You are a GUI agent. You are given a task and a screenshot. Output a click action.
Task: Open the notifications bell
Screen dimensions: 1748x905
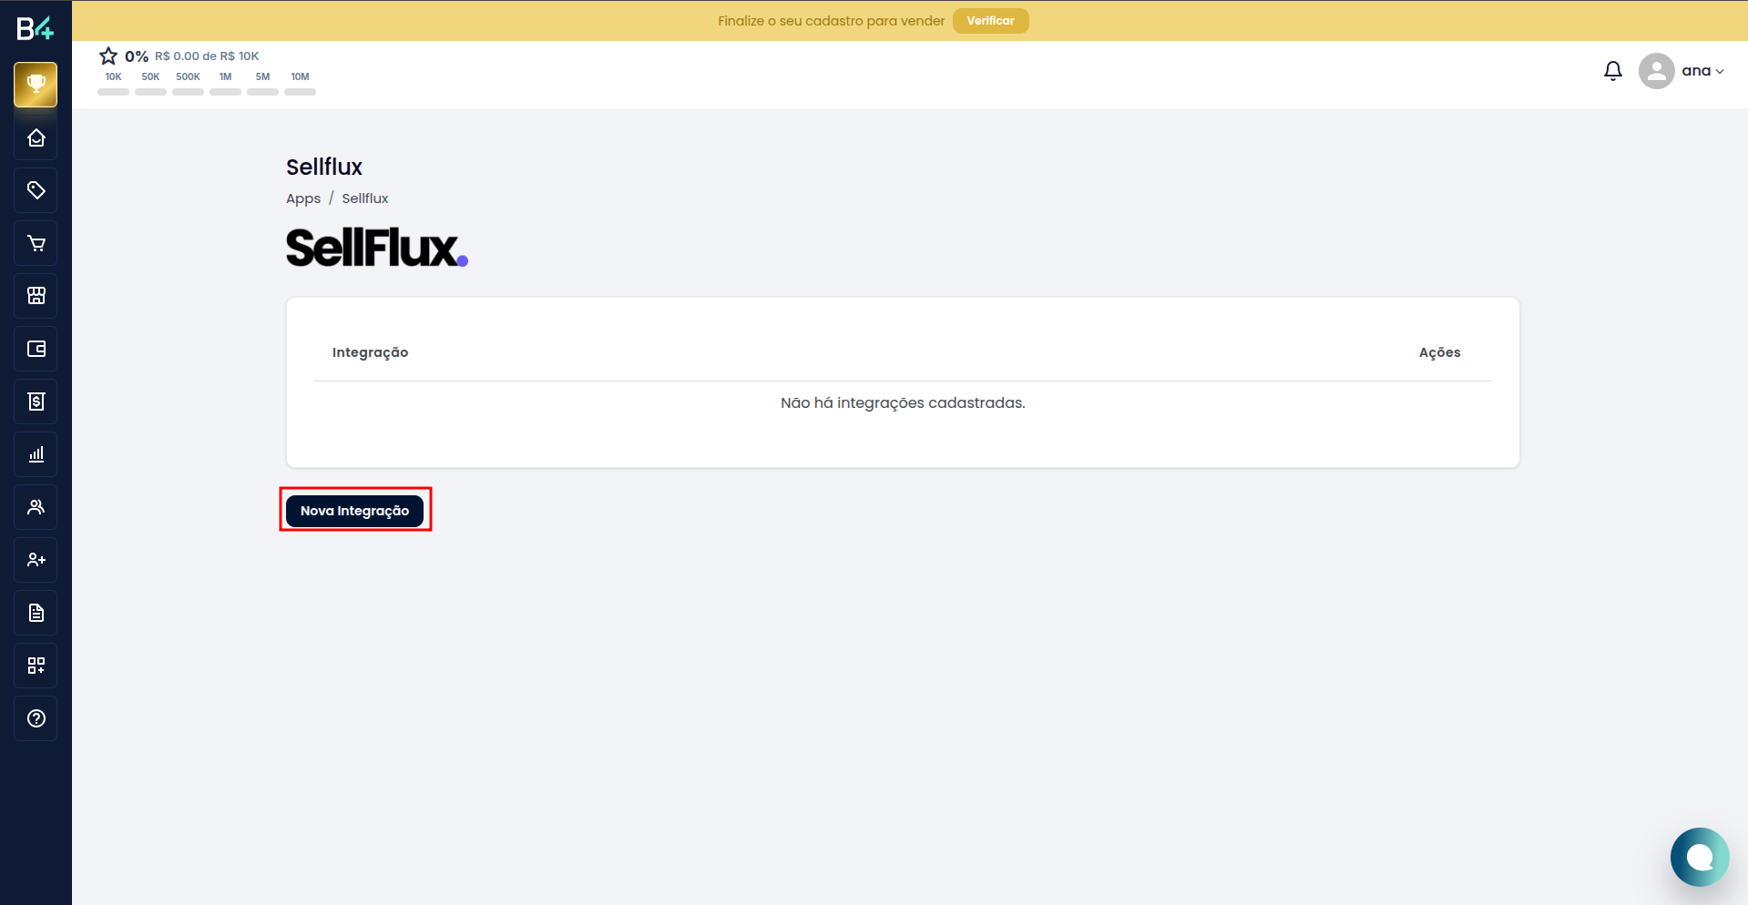1612,71
